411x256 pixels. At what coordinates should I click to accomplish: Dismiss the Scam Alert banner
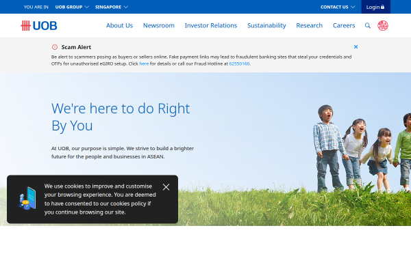coord(356,46)
